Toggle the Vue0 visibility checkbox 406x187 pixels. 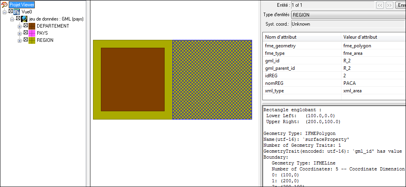(x=11, y=11)
